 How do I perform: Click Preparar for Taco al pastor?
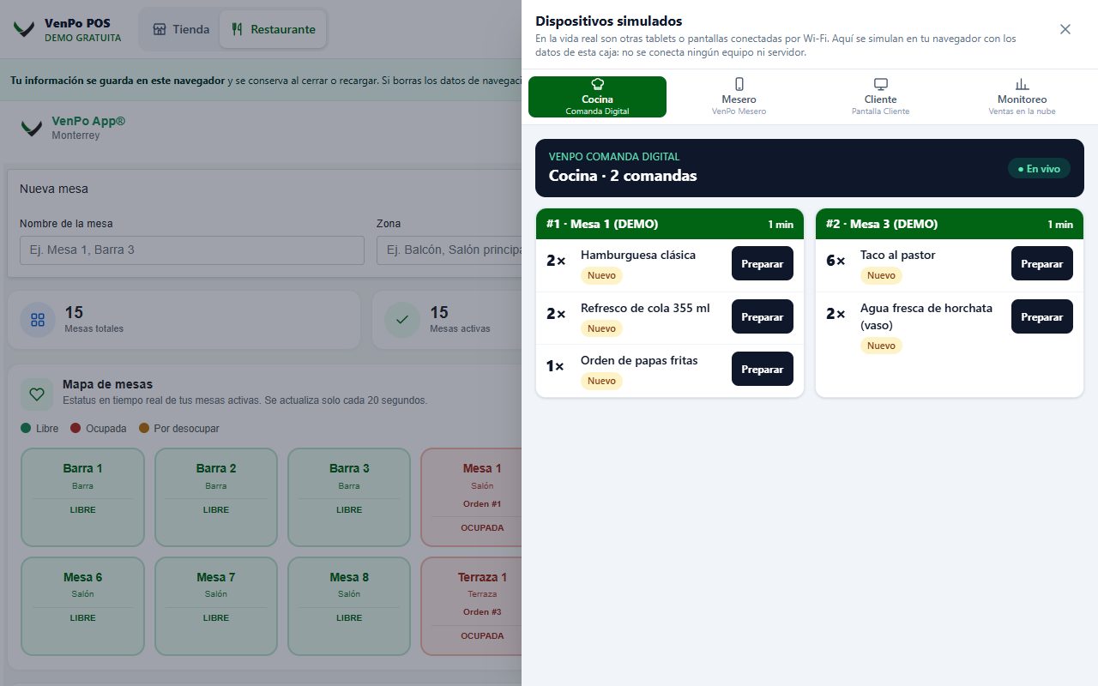point(1042,264)
